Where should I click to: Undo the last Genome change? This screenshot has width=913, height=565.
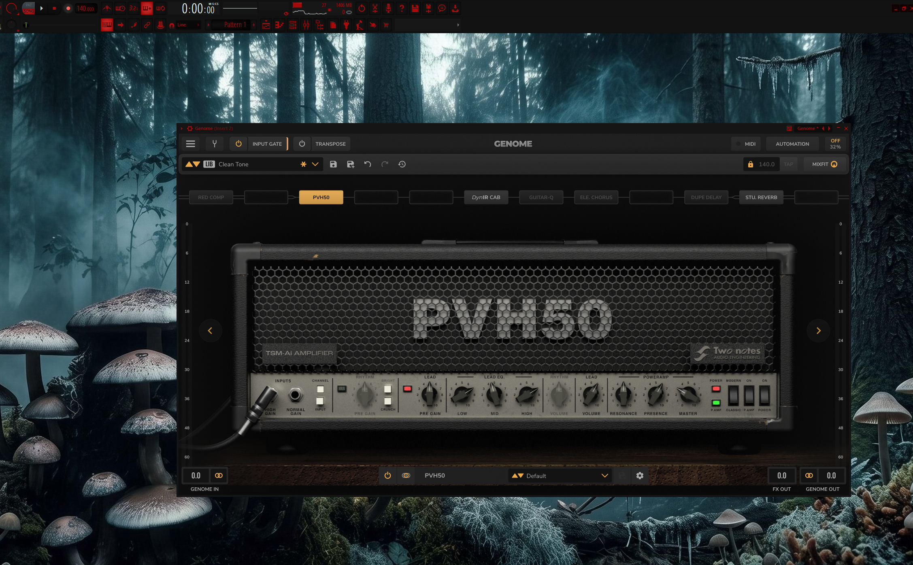coord(368,164)
